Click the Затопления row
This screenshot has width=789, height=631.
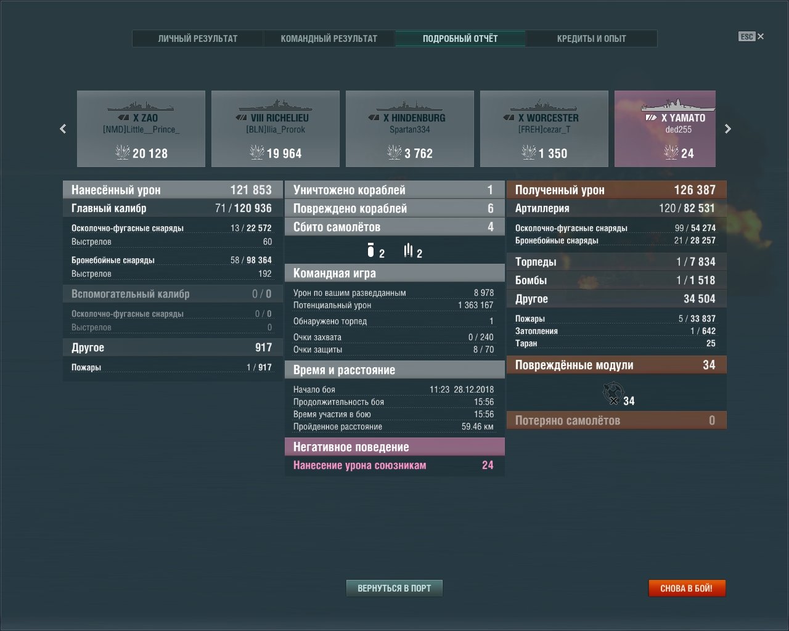(x=615, y=331)
